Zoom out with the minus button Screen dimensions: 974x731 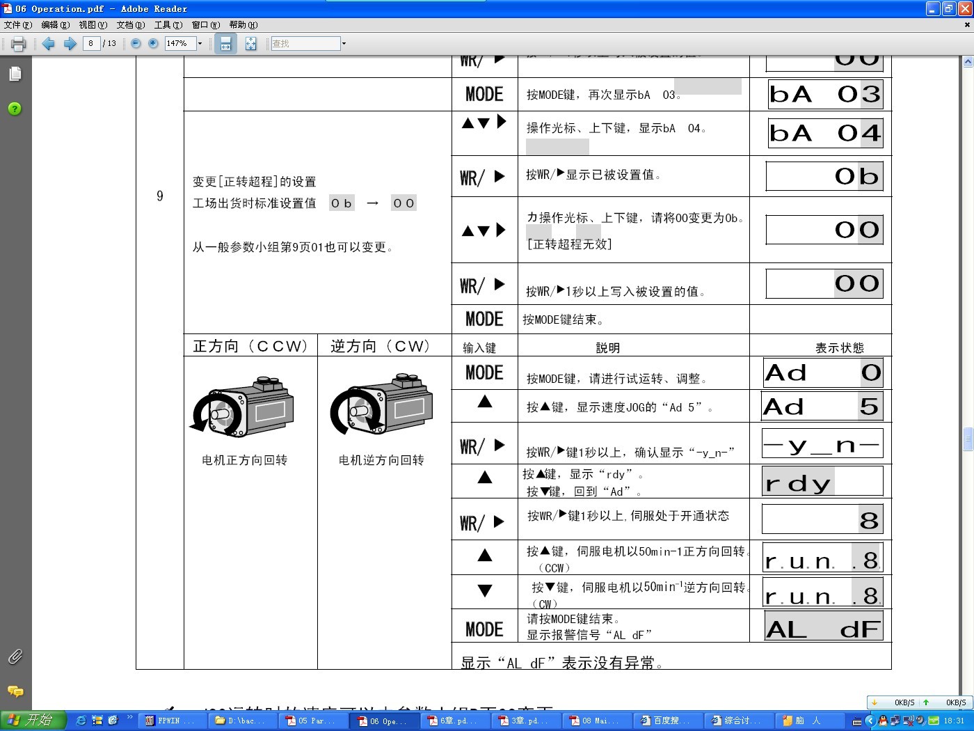click(136, 44)
